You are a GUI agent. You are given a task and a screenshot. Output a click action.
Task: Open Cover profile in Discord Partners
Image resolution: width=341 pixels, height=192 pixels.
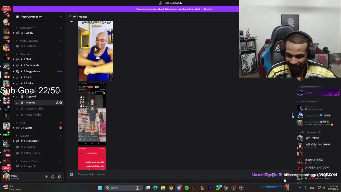(318, 93)
